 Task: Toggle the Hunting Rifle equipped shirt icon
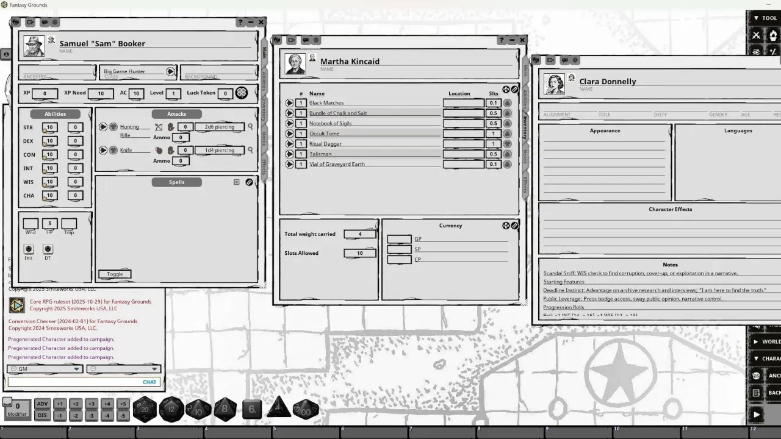tap(113, 127)
